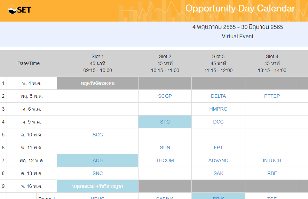Open the HMPRO session link

coord(218,109)
